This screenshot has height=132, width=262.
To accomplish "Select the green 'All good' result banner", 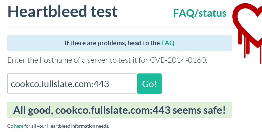I will pos(120,110).
